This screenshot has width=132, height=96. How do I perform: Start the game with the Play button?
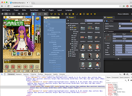(34, 14)
